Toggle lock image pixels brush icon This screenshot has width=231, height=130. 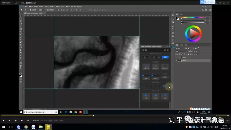tap(182, 54)
